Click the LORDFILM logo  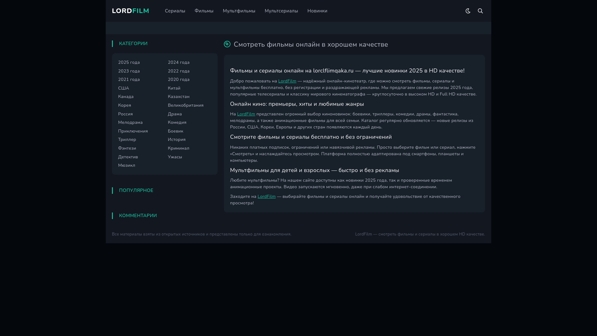pos(130,11)
